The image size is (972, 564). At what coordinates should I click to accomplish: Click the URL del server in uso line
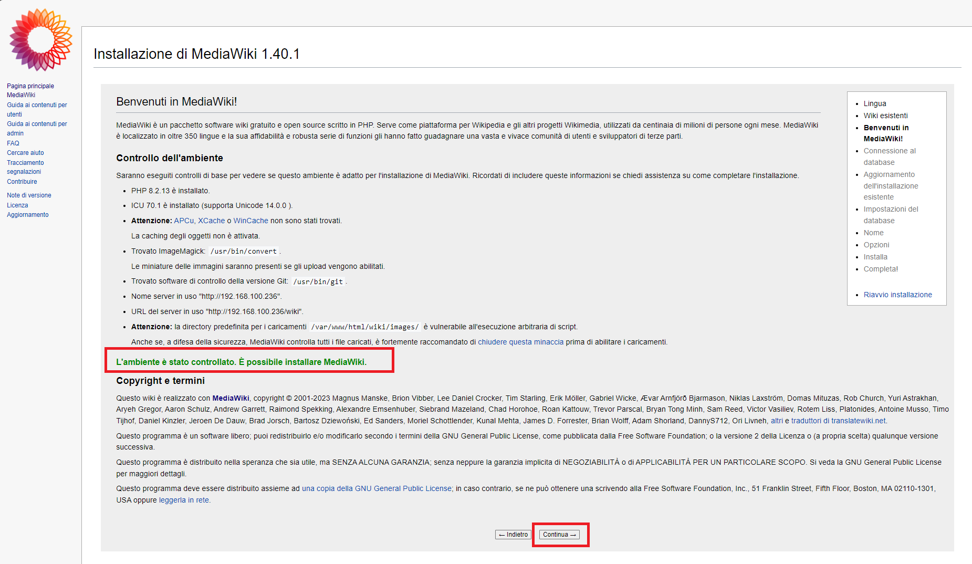click(x=217, y=311)
